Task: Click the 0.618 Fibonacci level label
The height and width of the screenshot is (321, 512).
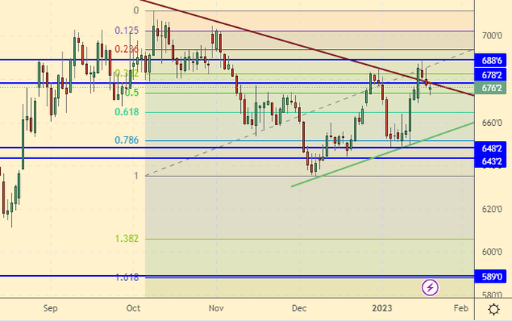Action: coord(127,112)
